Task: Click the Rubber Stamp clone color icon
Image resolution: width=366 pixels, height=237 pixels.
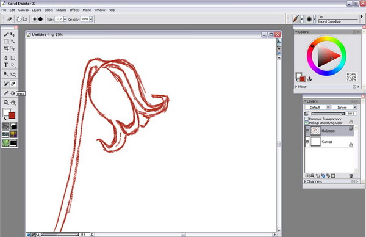Action: (x=309, y=79)
